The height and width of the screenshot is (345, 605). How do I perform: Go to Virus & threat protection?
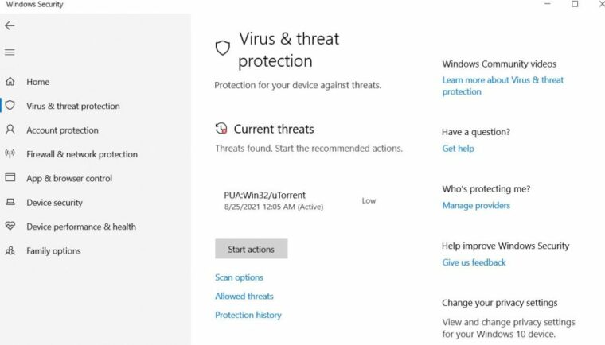click(73, 106)
